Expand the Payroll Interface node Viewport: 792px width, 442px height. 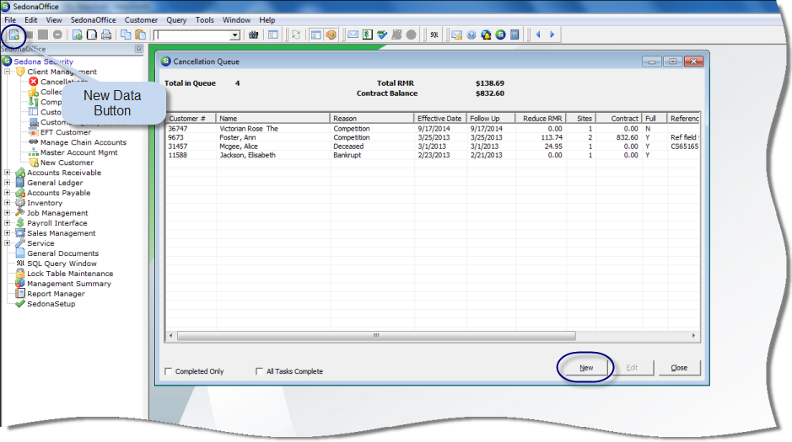click(7, 223)
